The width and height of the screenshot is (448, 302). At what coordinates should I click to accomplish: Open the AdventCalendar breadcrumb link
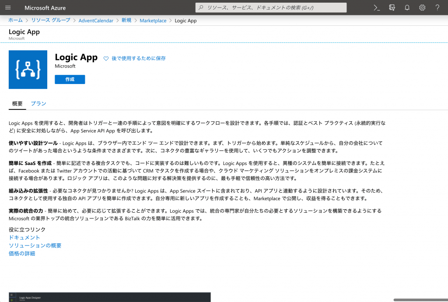(96, 21)
